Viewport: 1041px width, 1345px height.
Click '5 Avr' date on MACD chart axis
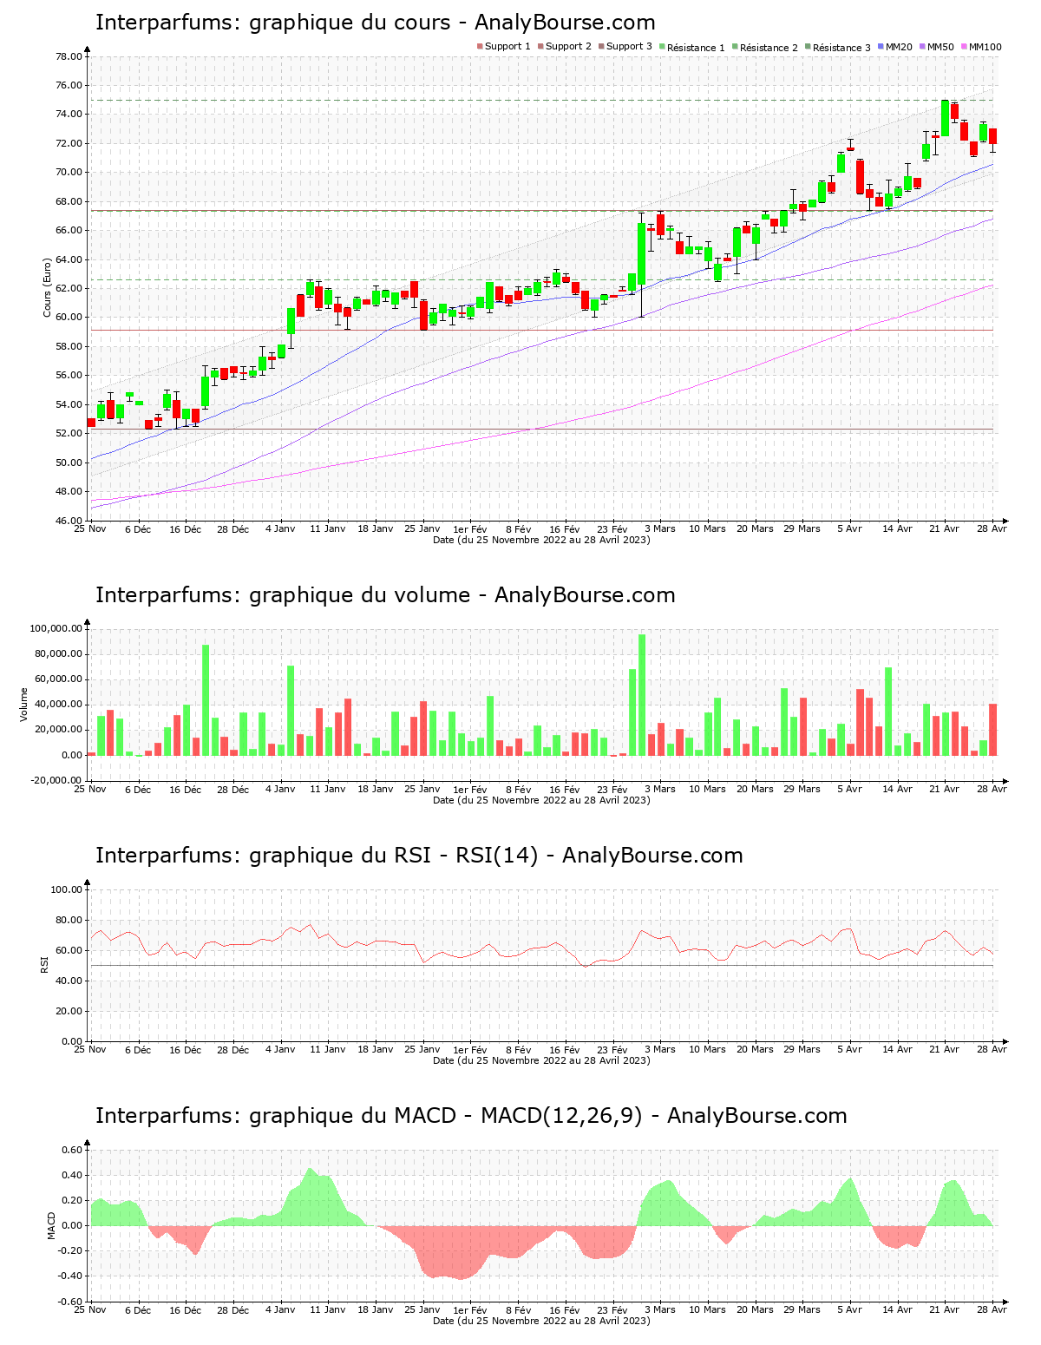[850, 1310]
